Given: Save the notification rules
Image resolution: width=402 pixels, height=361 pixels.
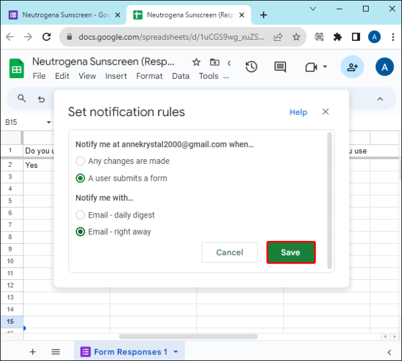Looking at the screenshot, I should click(x=291, y=253).
